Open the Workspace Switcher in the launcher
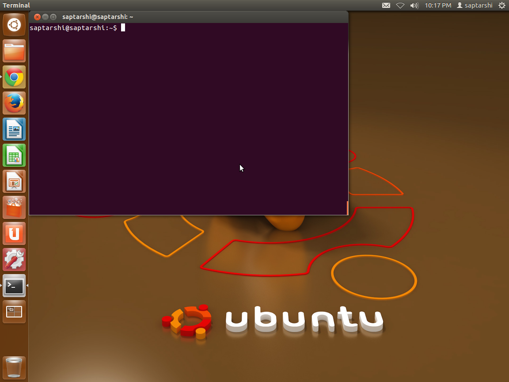 click(x=14, y=312)
